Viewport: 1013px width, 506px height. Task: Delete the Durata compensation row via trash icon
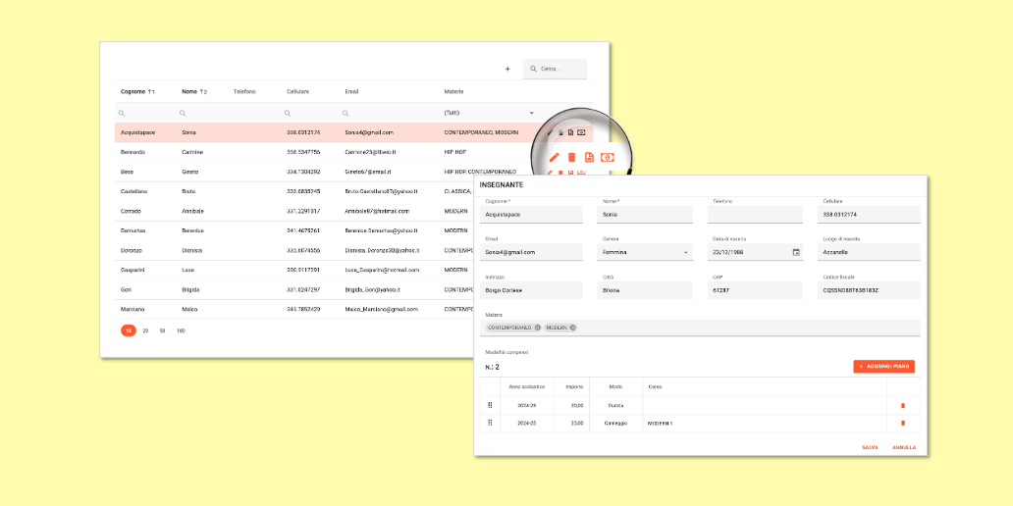[903, 405]
